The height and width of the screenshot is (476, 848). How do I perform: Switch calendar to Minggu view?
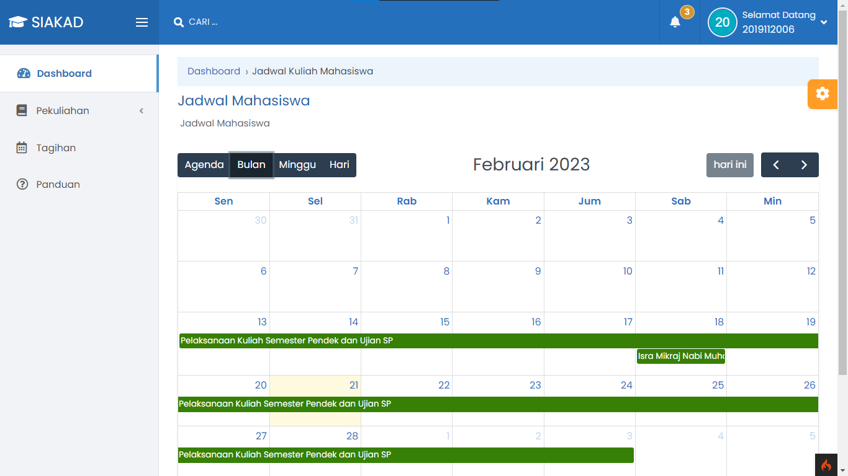point(297,165)
